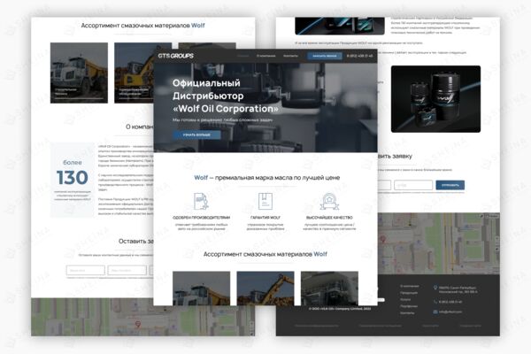Viewport: 531px width, 354px height.
Task: Click the red map pin on the left page map
Action: [x=138, y=324]
